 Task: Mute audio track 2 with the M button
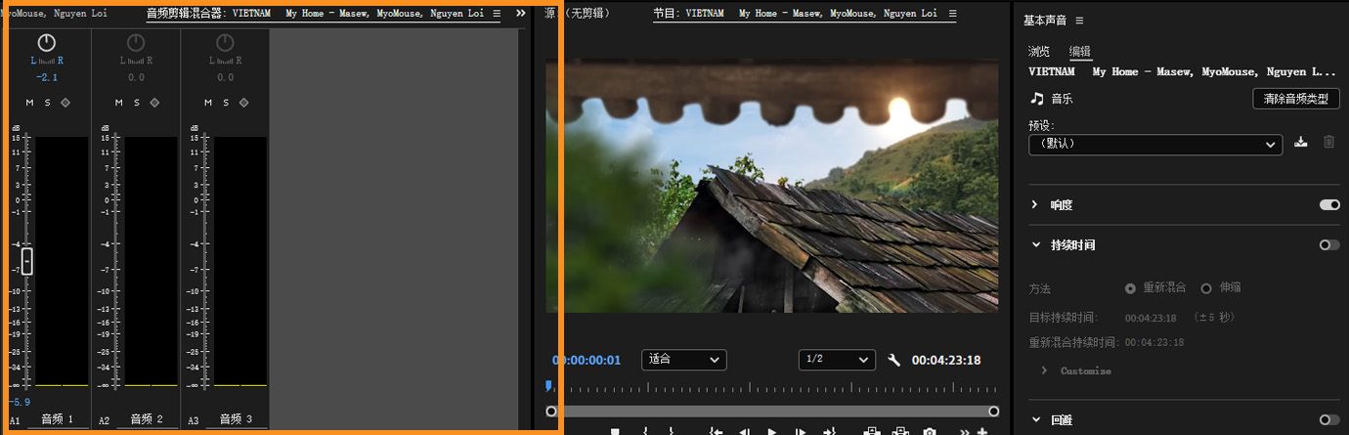pyautogui.click(x=119, y=103)
